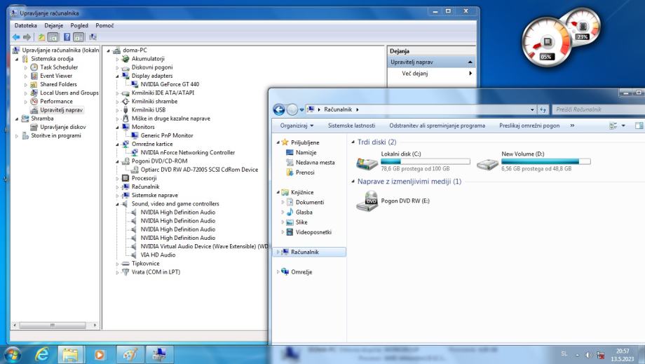Select NVIDIA GeForce GT 440 device
Viewport: 645px width, 364px height.
(169, 84)
